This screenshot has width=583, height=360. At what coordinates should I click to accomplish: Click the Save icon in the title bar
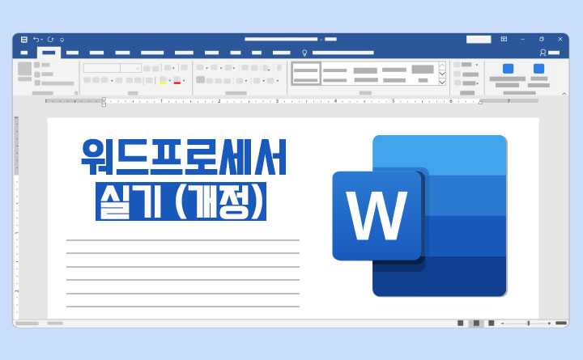click(x=23, y=40)
